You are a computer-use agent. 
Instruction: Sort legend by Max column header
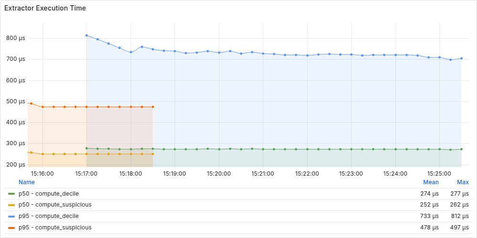tap(463, 182)
